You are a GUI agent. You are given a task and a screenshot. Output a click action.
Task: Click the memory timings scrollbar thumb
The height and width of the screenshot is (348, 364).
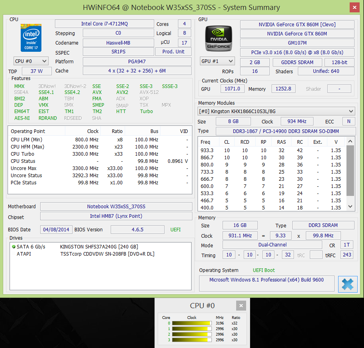[x=350, y=171]
